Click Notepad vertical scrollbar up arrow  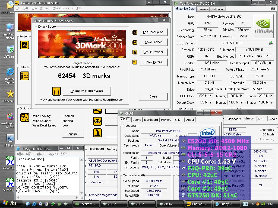[81, 160]
